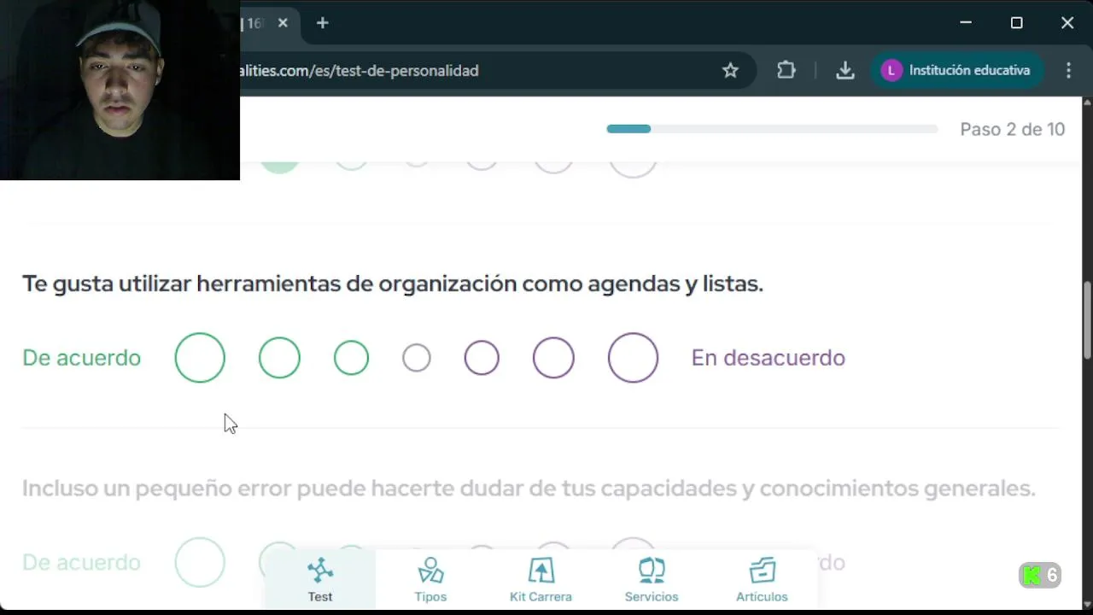Click the pequeño error question text

[x=529, y=489]
